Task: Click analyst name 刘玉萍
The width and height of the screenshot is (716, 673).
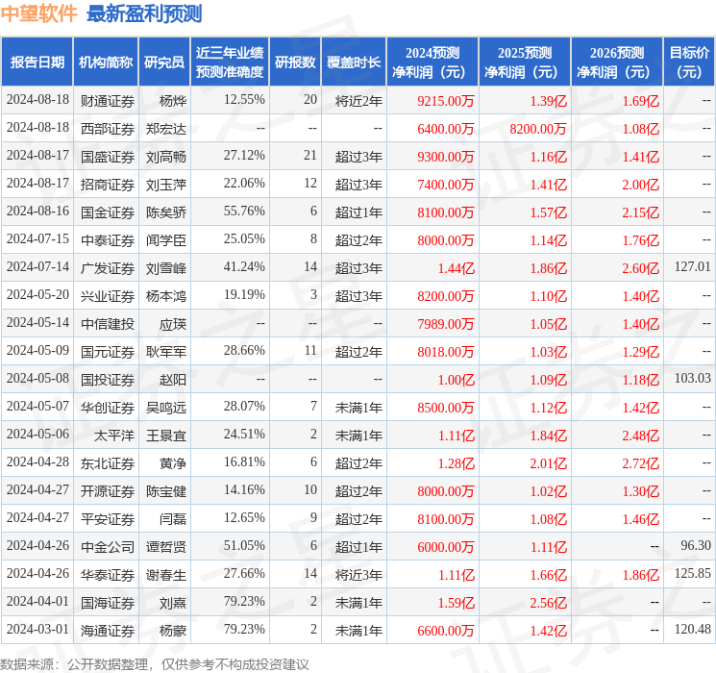Action: coord(166,185)
